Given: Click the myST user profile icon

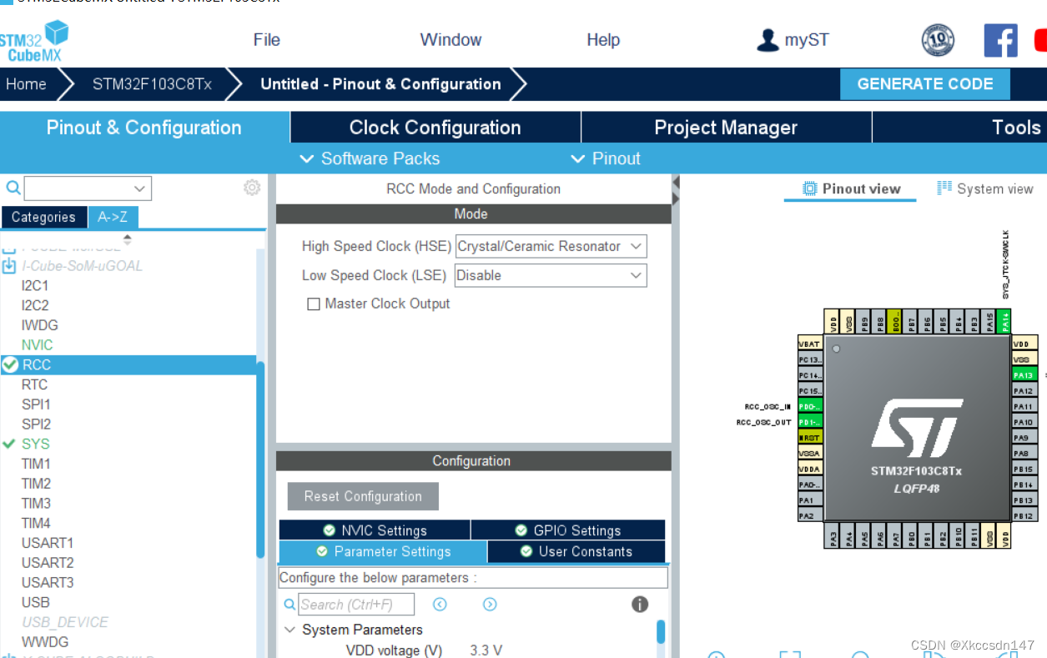Looking at the screenshot, I should tap(767, 40).
